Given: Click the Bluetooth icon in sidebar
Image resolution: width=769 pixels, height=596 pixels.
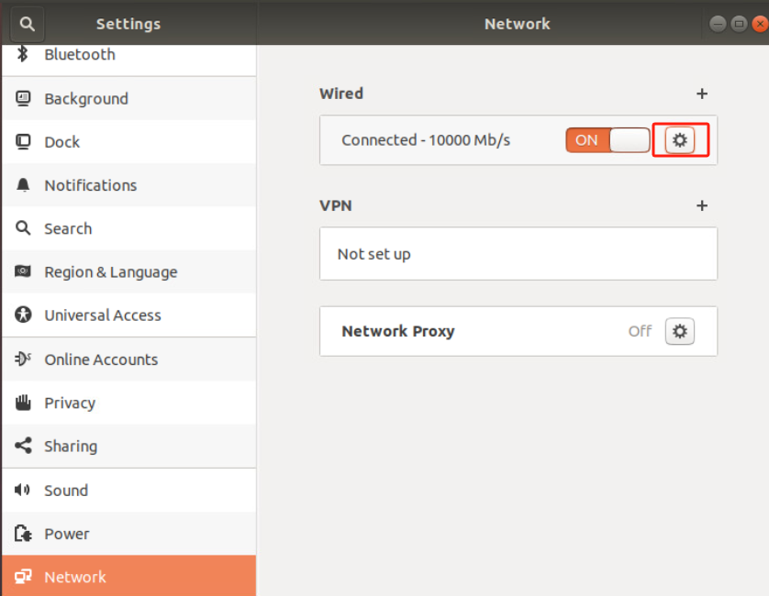Looking at the screenshot, I should (x=23, y=54).
